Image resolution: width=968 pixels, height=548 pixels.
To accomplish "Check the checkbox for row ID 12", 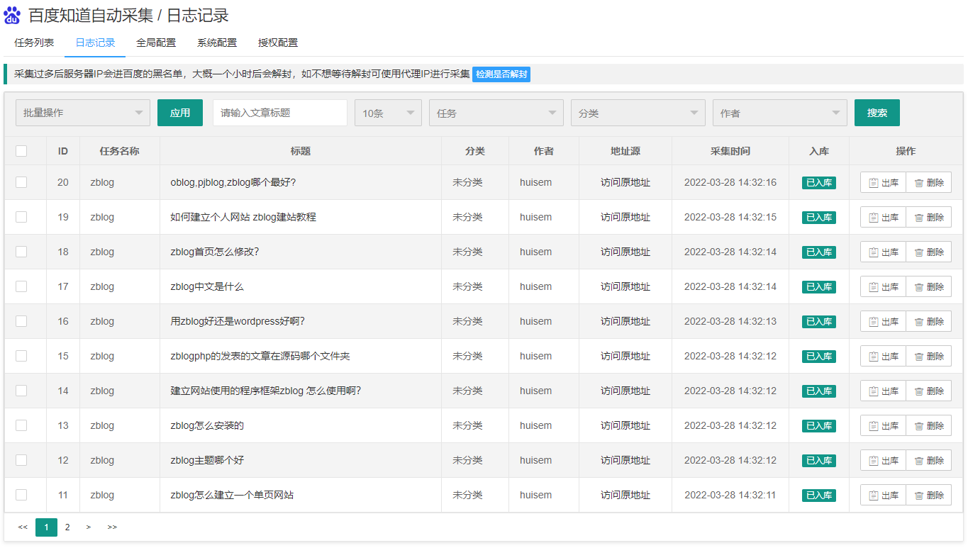I will coord(21,460).
